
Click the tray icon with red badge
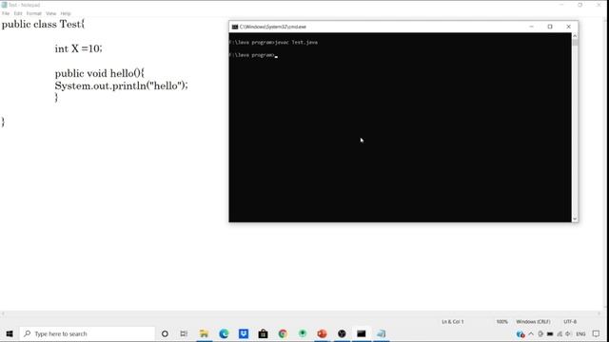[x=521, y=334]
